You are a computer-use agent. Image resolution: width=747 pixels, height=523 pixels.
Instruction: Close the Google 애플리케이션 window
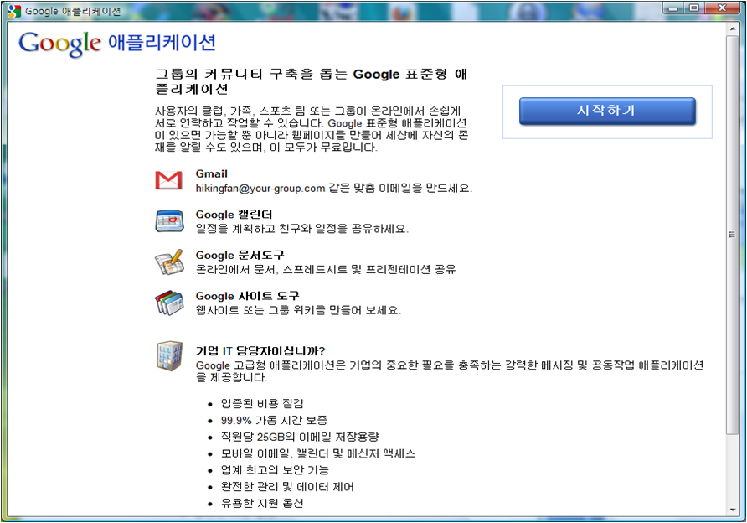point(722,8)
